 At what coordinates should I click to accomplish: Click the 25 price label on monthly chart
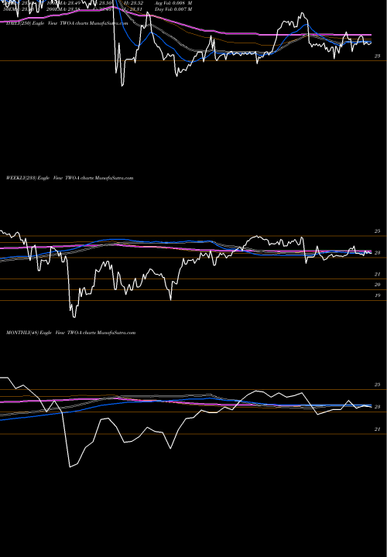377,384
